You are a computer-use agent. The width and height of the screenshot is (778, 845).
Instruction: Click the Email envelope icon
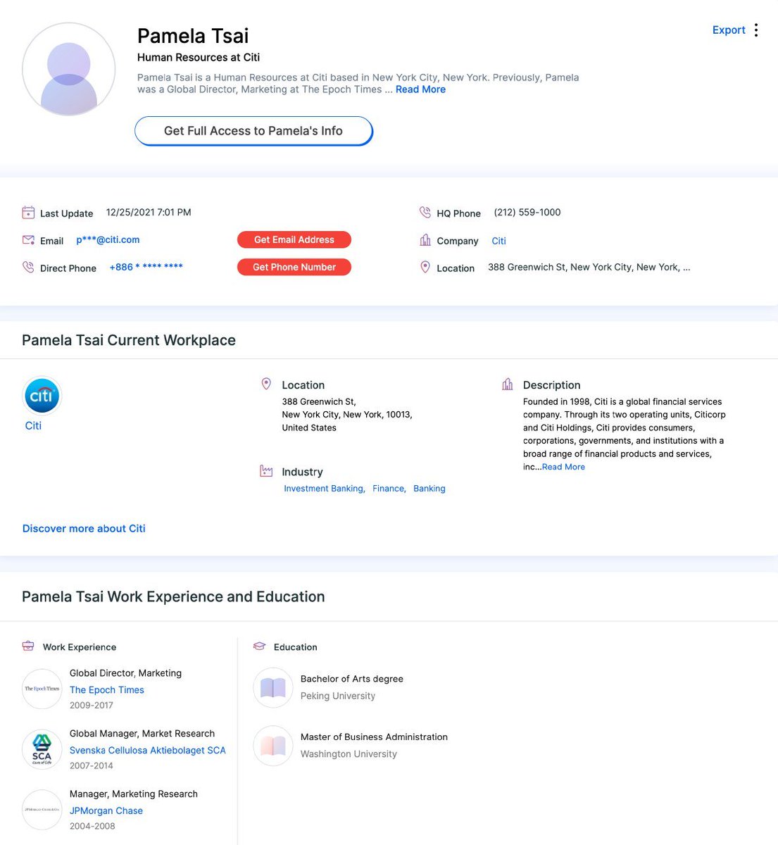(x=28, y=240)
